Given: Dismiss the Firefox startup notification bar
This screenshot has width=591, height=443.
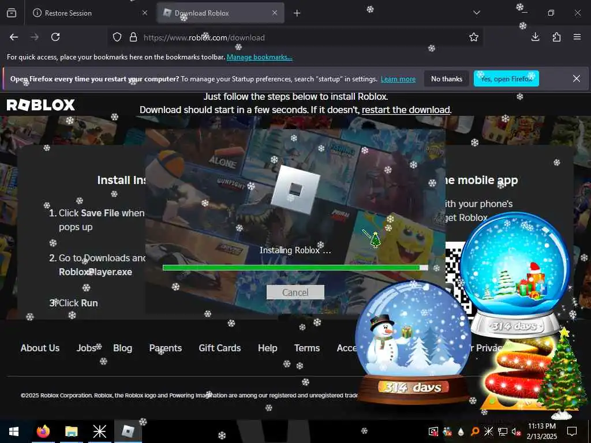Looking at the screenshot, I should (577, 78).
